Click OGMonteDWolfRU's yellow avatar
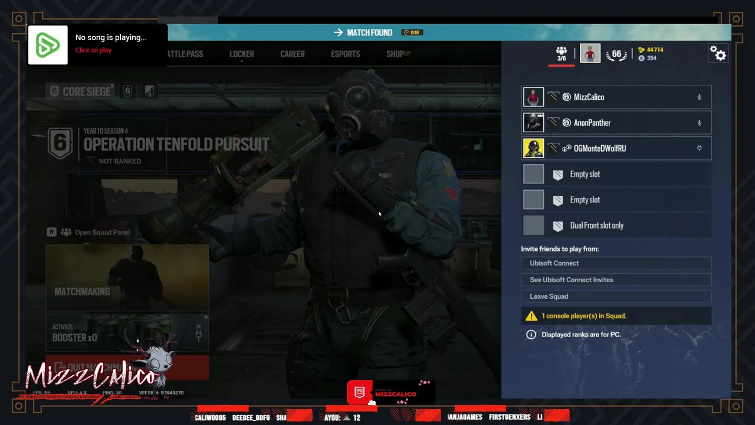The image size is (755, 425). pyautogui.click(x=533, y=148)
